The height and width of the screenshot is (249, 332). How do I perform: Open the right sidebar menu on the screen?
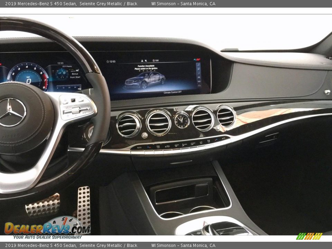click(198, 74)
